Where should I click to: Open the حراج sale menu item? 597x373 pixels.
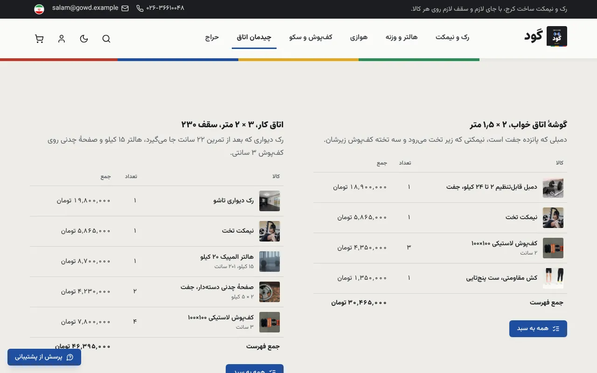point(212,37)
